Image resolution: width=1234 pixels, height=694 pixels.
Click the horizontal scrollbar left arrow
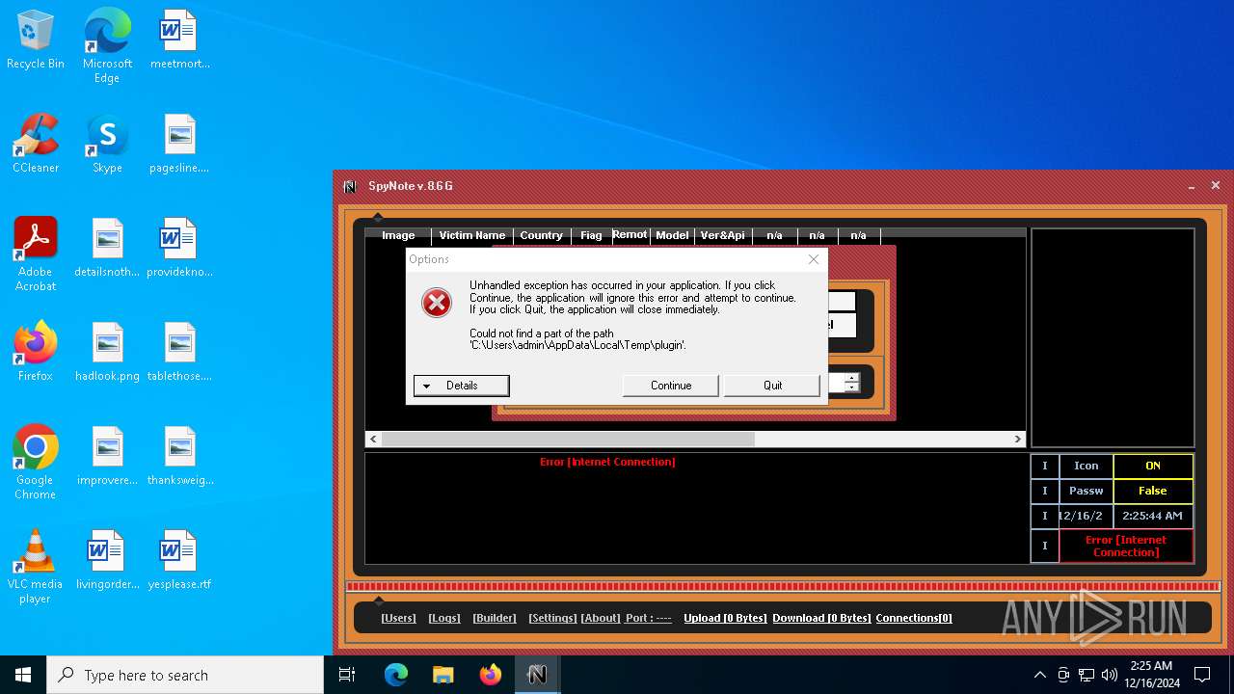tap(373, 439)
